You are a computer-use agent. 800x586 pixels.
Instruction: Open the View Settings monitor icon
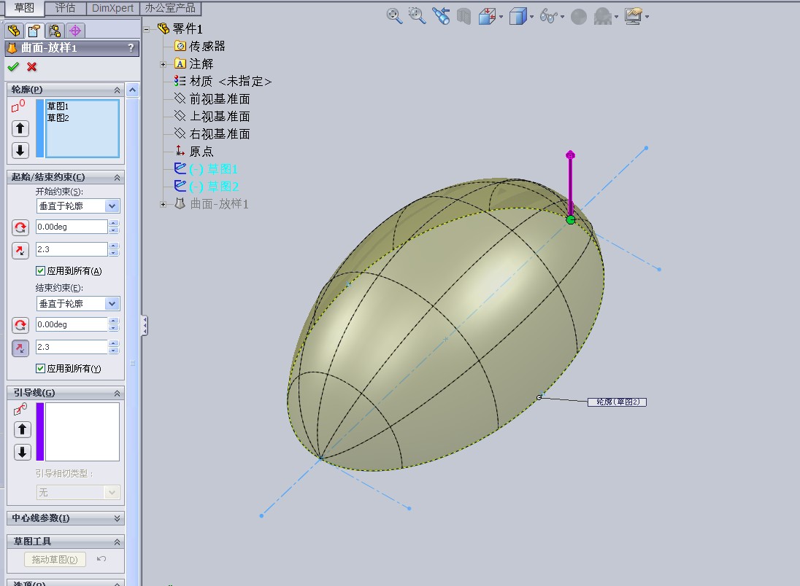(x=634, y=16)
